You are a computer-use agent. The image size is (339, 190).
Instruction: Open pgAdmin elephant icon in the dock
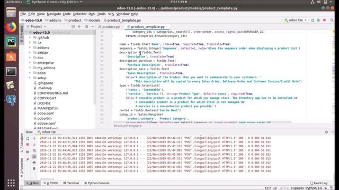point(11,100)
